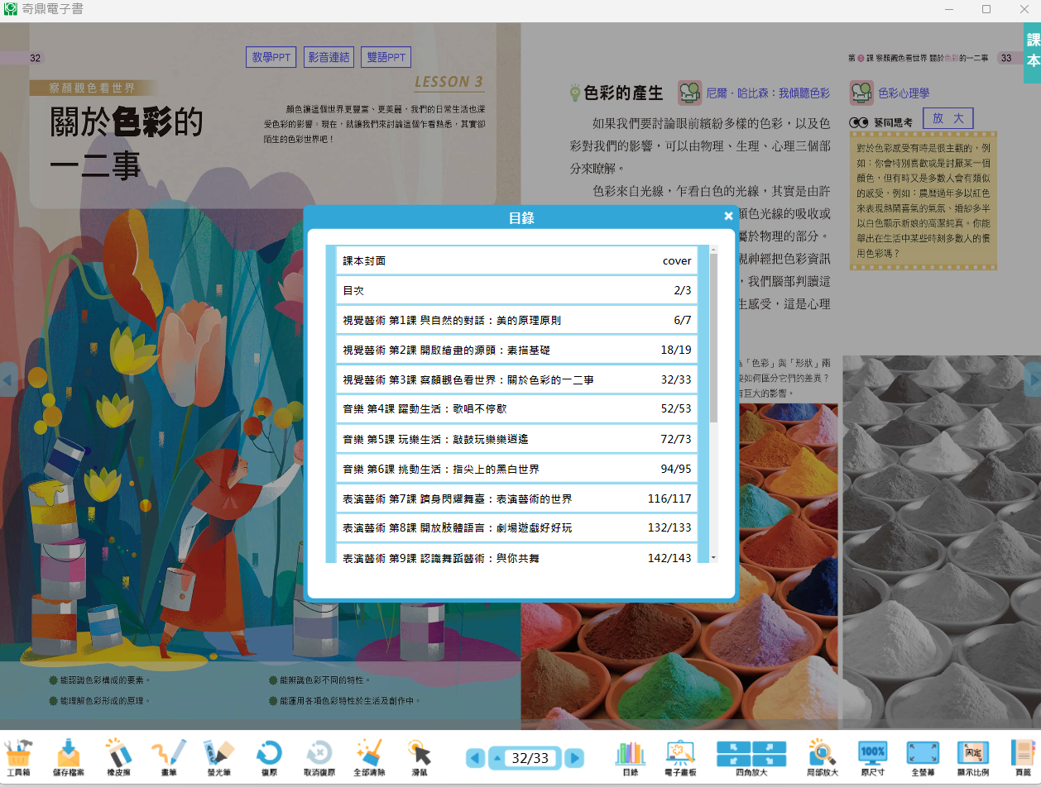Select the 目次 2/3 entry
This screenshot has height=787, width=1041.
coord(517,290)
